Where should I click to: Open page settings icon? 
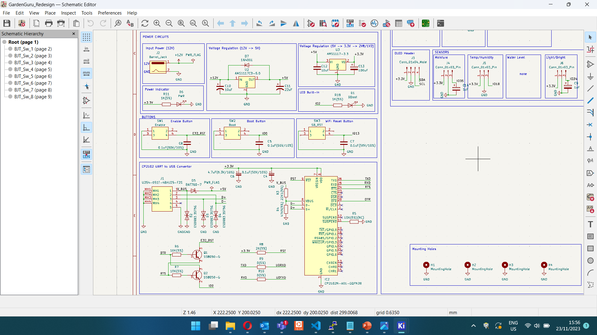click(x=36, y=23)
